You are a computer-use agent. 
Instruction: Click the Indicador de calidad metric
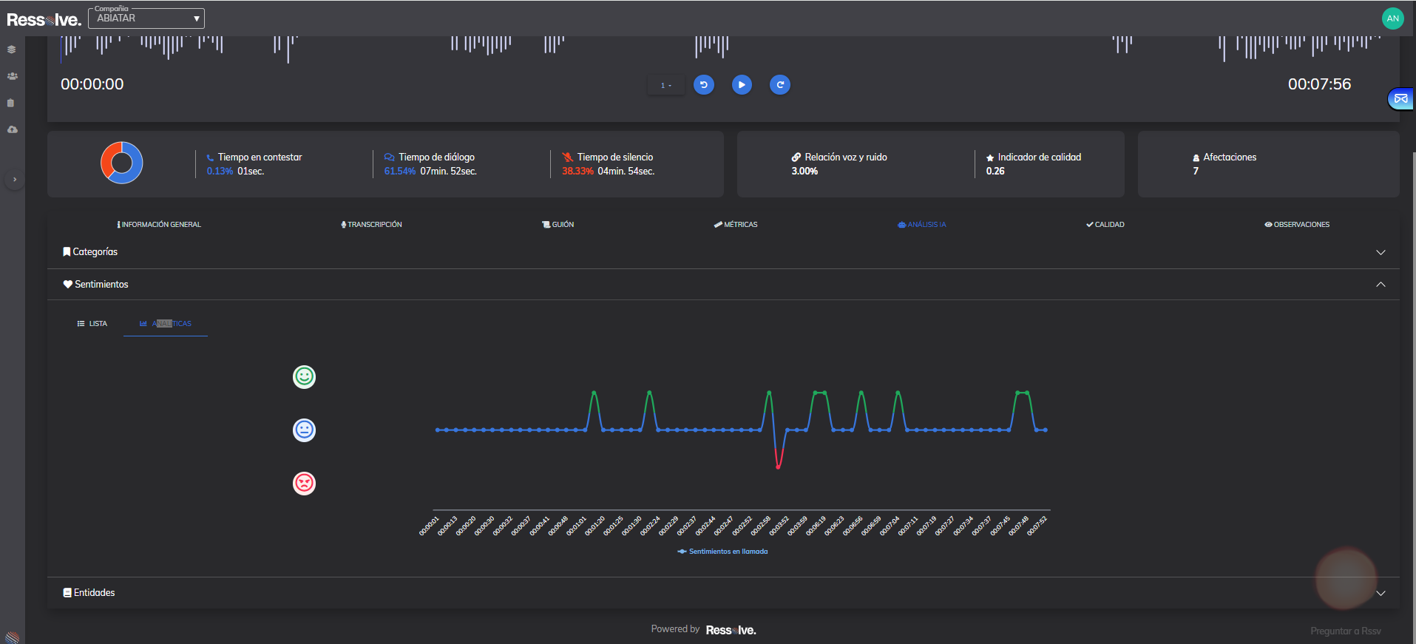coord(1034,164)
